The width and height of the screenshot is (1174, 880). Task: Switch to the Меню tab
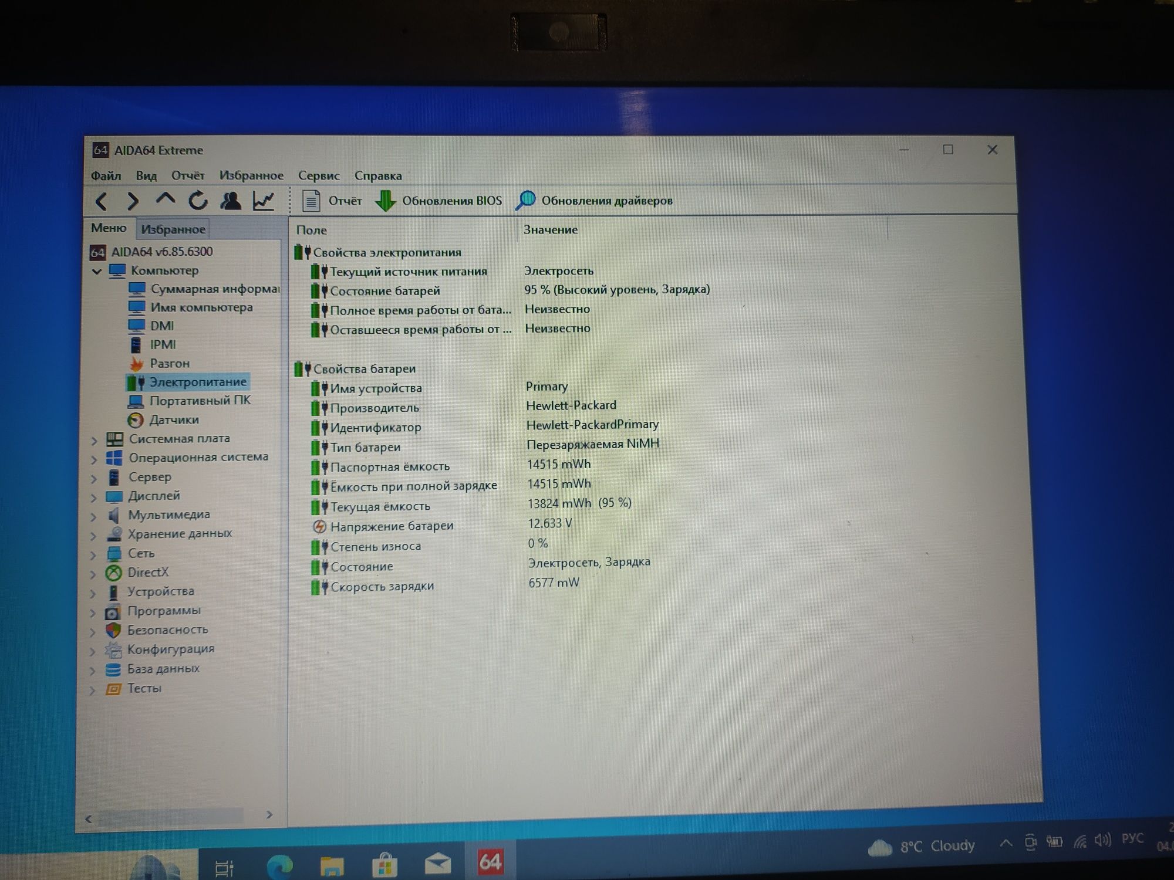109,228
